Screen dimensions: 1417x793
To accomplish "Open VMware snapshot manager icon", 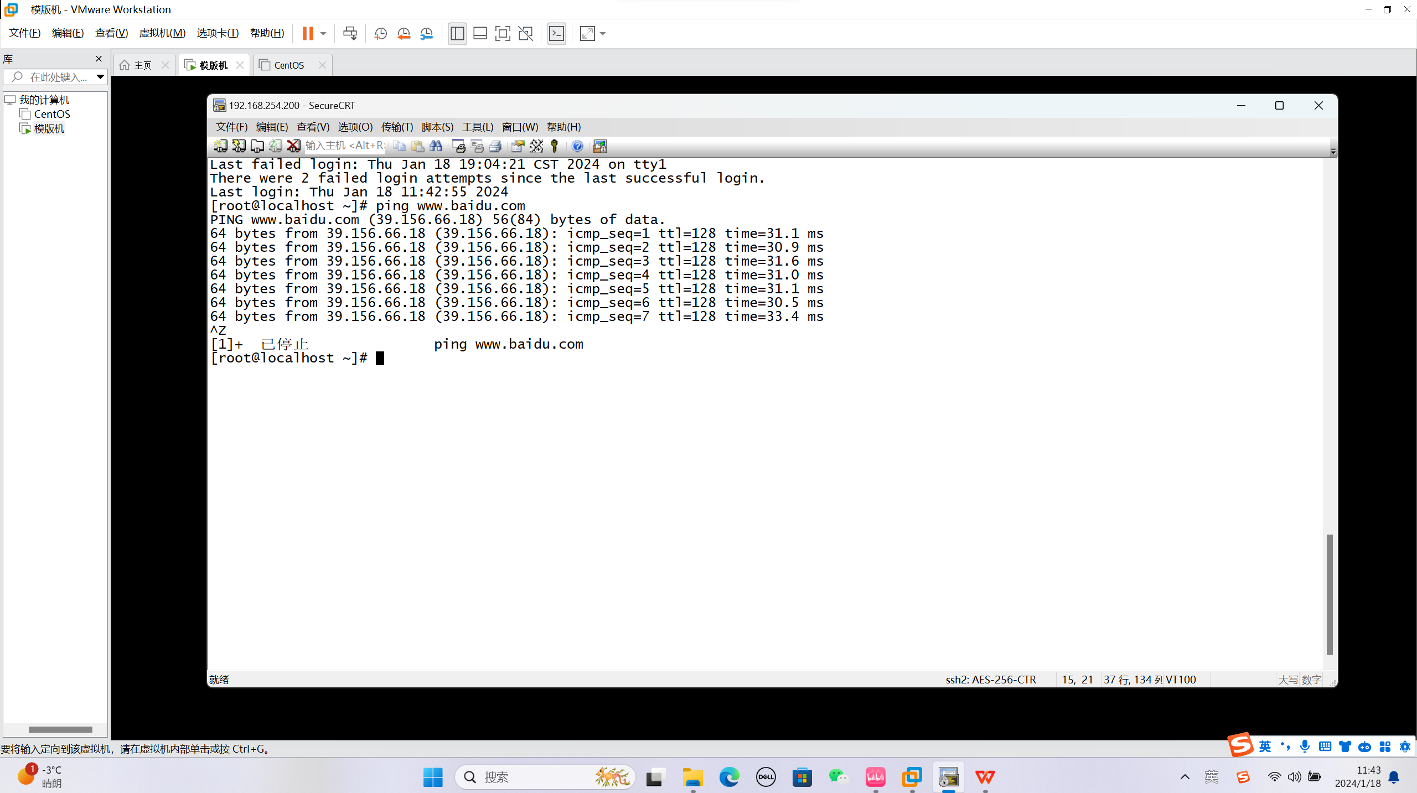I will pyautogui.click(x=426, y=33).
